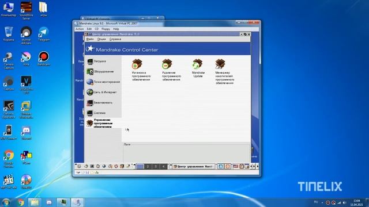Click the clipboard icon in KDE panel tray
This screenshot has height=207, width=369.
pyautogui.click(x=242, y=166)
